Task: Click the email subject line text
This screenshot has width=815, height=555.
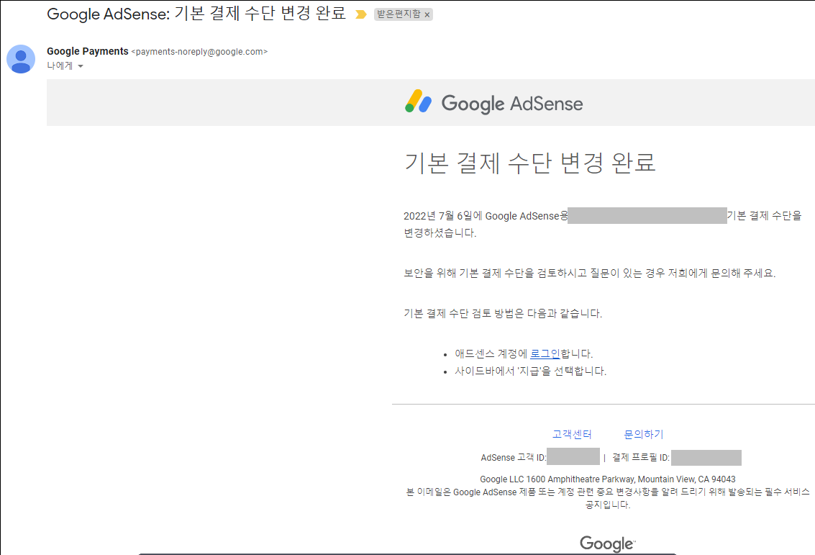Action: (196, 13)
